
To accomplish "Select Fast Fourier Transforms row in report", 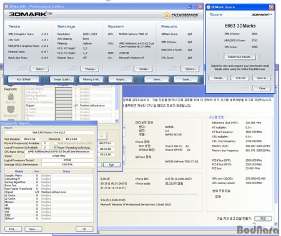I will (x=49, y=189).
